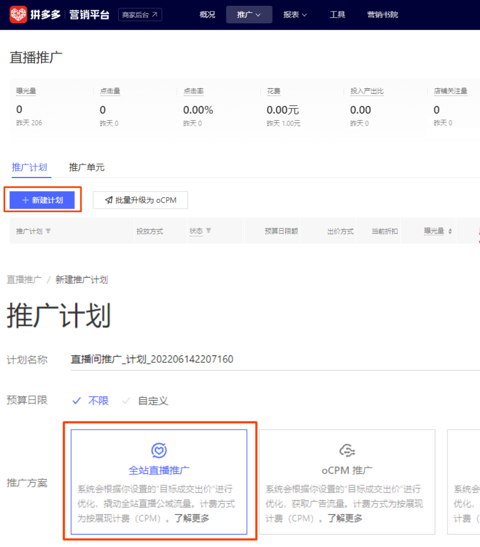The width and height of the screenshot is (480, 547).
Task: Select the 全站直播推广 plan card
Action: [159, 483]
